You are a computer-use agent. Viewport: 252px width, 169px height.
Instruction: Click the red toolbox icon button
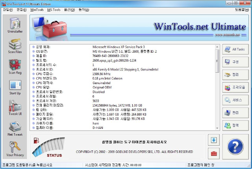pos(214,153)
